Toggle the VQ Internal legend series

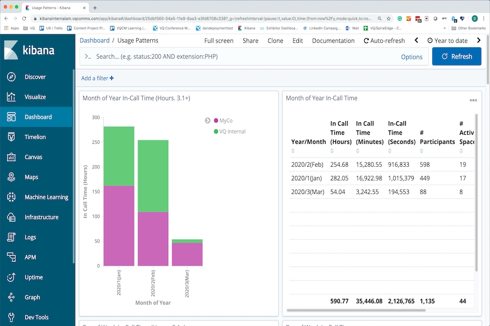click(x=232, y=131)
